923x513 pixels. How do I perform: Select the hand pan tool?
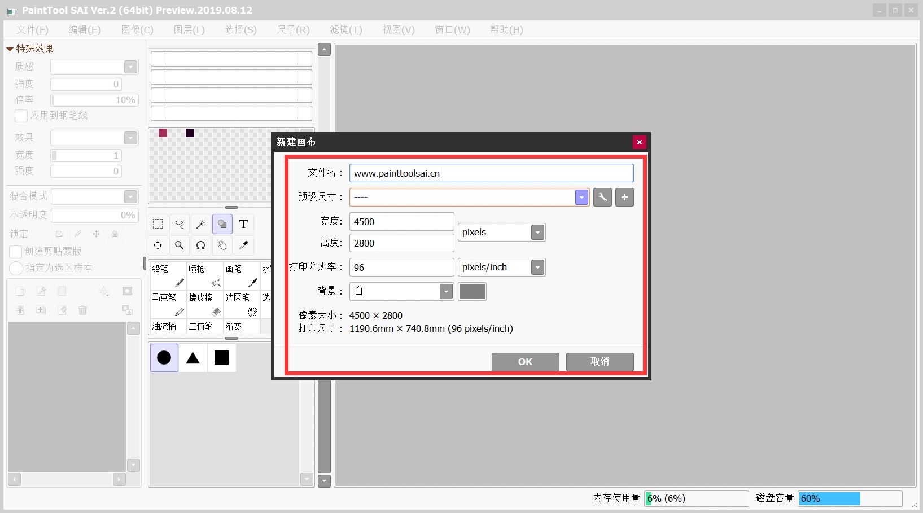coord(222,245)
